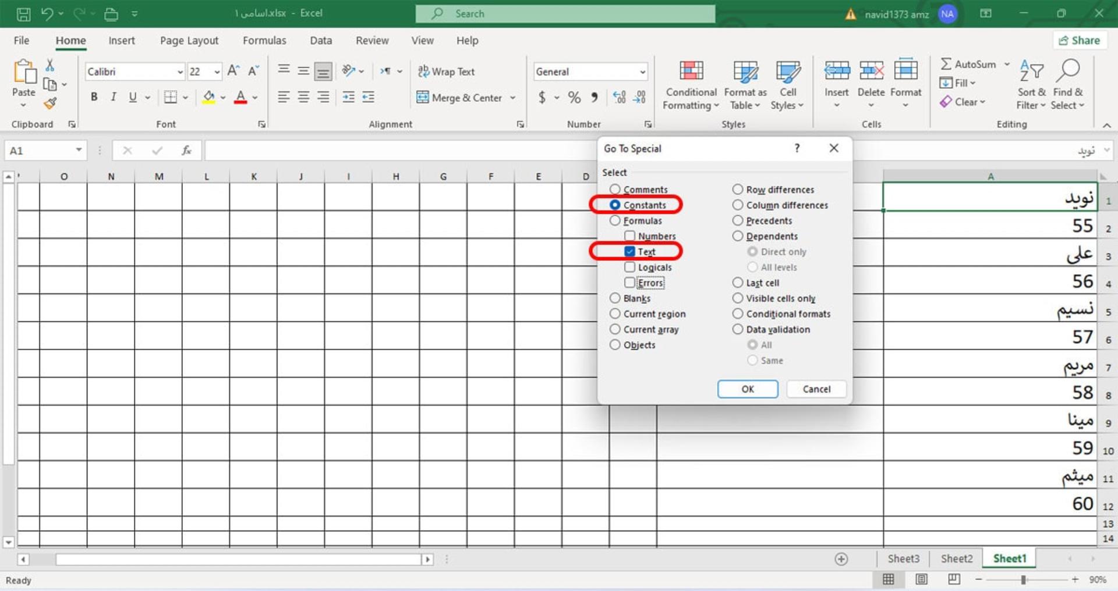Image resolution: width=1118 pixels, height=591 pixels.
Task: Click the Comma Style icon
Action: tap(595, 97)
